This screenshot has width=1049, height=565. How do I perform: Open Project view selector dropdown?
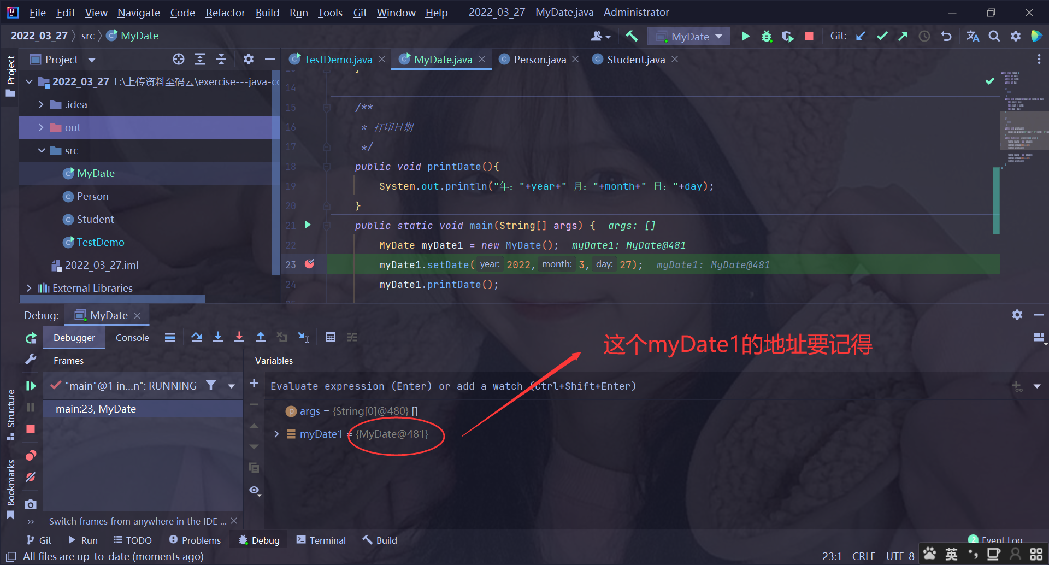click(92, 60)
